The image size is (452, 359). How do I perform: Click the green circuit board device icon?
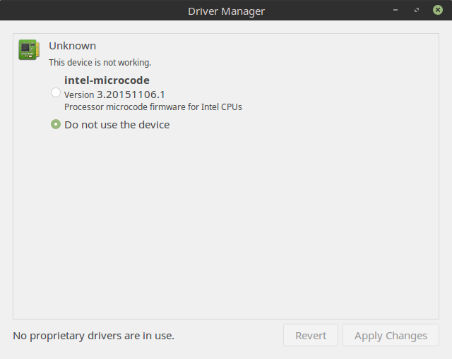(29, 50)
